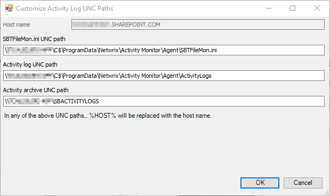Click the Activity log UNC path label
The width and height of the screenshot is (330, 196).
30,64
